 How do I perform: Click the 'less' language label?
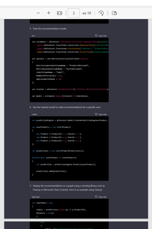(x=33, y=36)
